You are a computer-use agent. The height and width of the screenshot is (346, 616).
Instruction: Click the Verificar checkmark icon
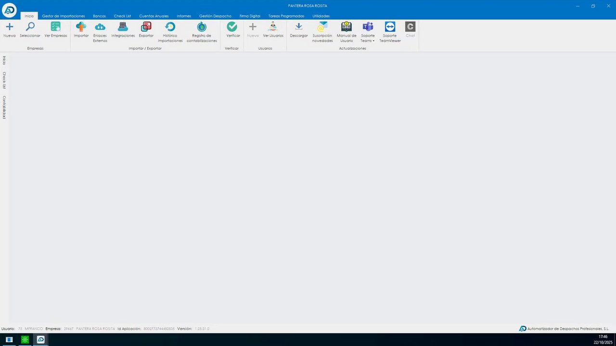(x=232, y=27)
